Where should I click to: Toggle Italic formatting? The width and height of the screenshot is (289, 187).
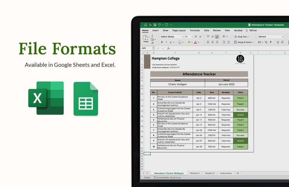point(167,42)
